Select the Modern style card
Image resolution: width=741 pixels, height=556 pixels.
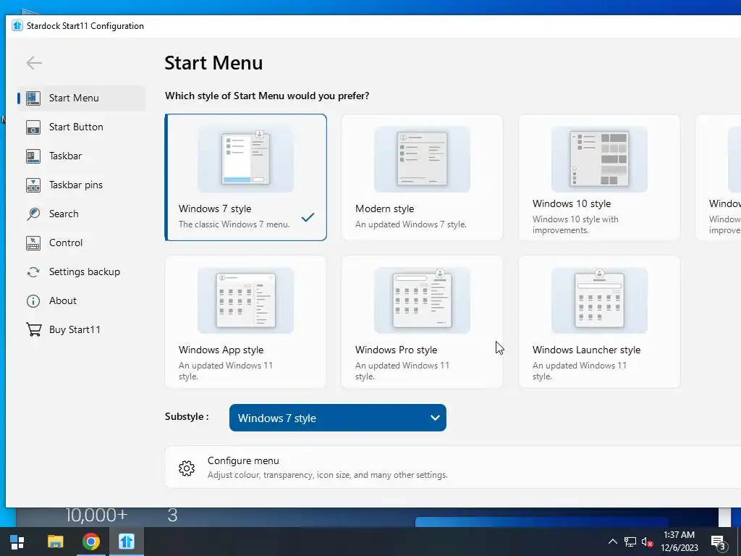pos(422,177)
